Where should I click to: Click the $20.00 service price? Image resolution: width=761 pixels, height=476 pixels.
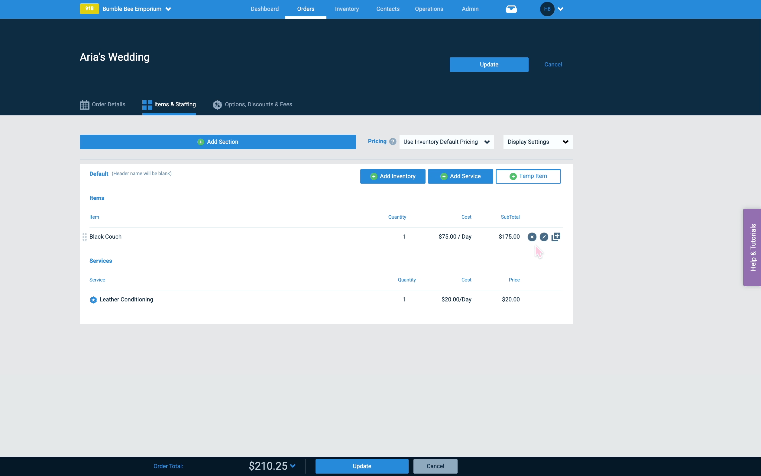510,300
